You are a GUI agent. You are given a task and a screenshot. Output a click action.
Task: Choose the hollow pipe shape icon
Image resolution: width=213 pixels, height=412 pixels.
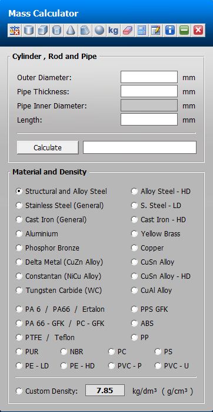[57, 31]
